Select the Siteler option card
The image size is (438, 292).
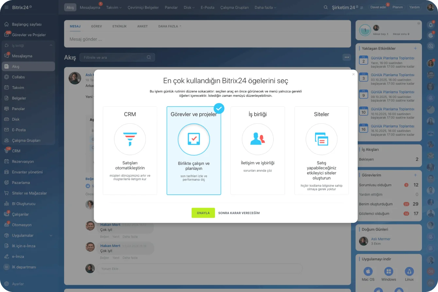tap(321, 151)
